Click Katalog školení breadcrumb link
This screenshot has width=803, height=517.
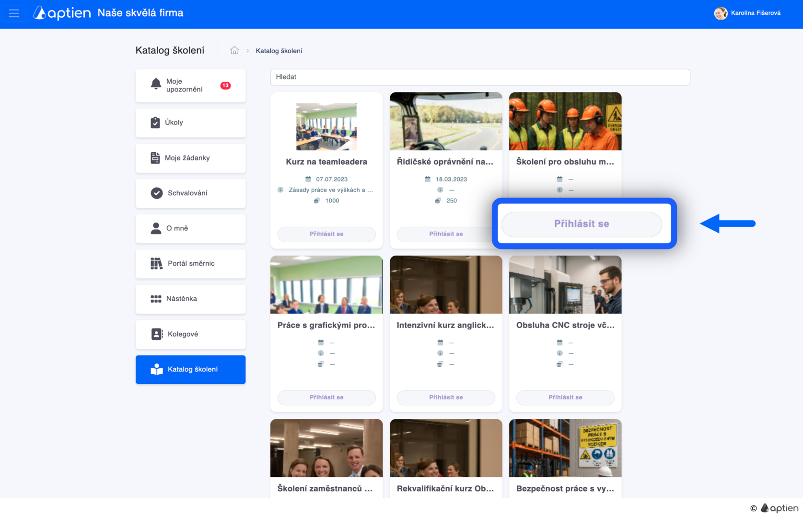279,51
